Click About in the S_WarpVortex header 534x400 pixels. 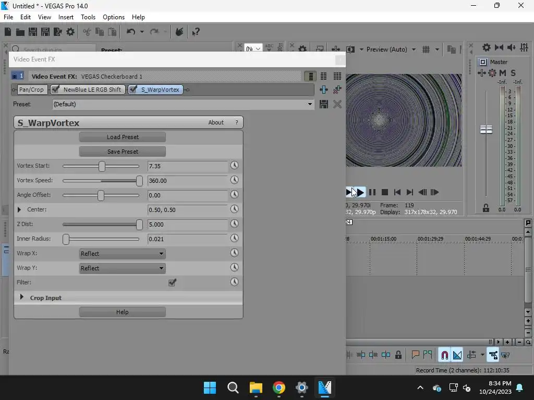point(216,122)
